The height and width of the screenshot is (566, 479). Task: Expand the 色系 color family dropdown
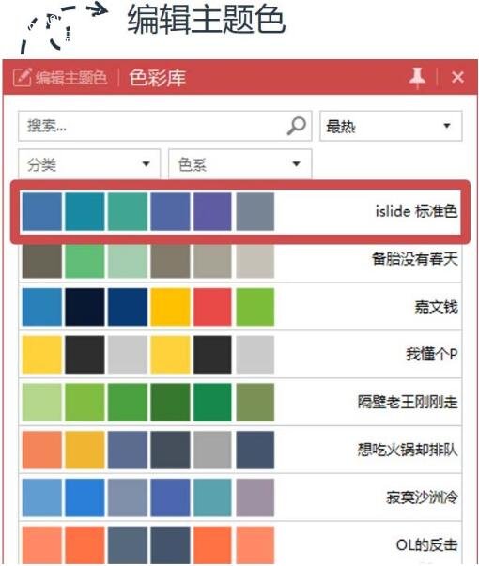pyautogui.click(x=239, y=164)
